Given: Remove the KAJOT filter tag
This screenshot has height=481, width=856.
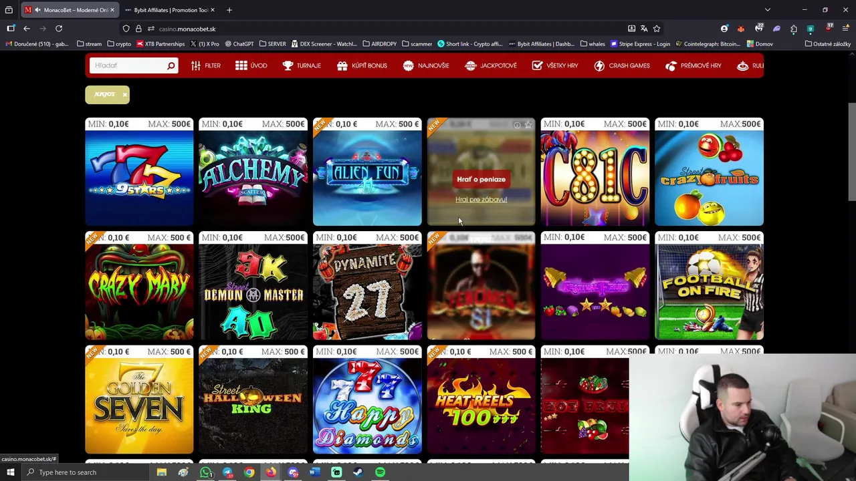Looking at the screenshot, I should click(124, 95).
